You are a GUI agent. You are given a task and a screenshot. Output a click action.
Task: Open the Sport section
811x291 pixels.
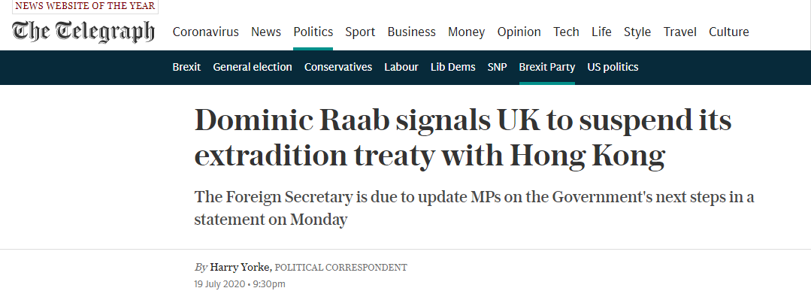[360, 32]
